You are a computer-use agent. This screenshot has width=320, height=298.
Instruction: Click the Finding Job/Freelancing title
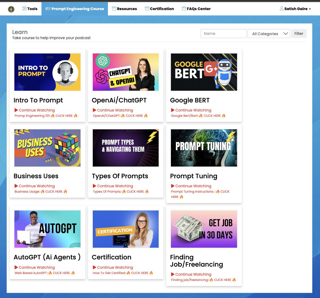[196, 261]
